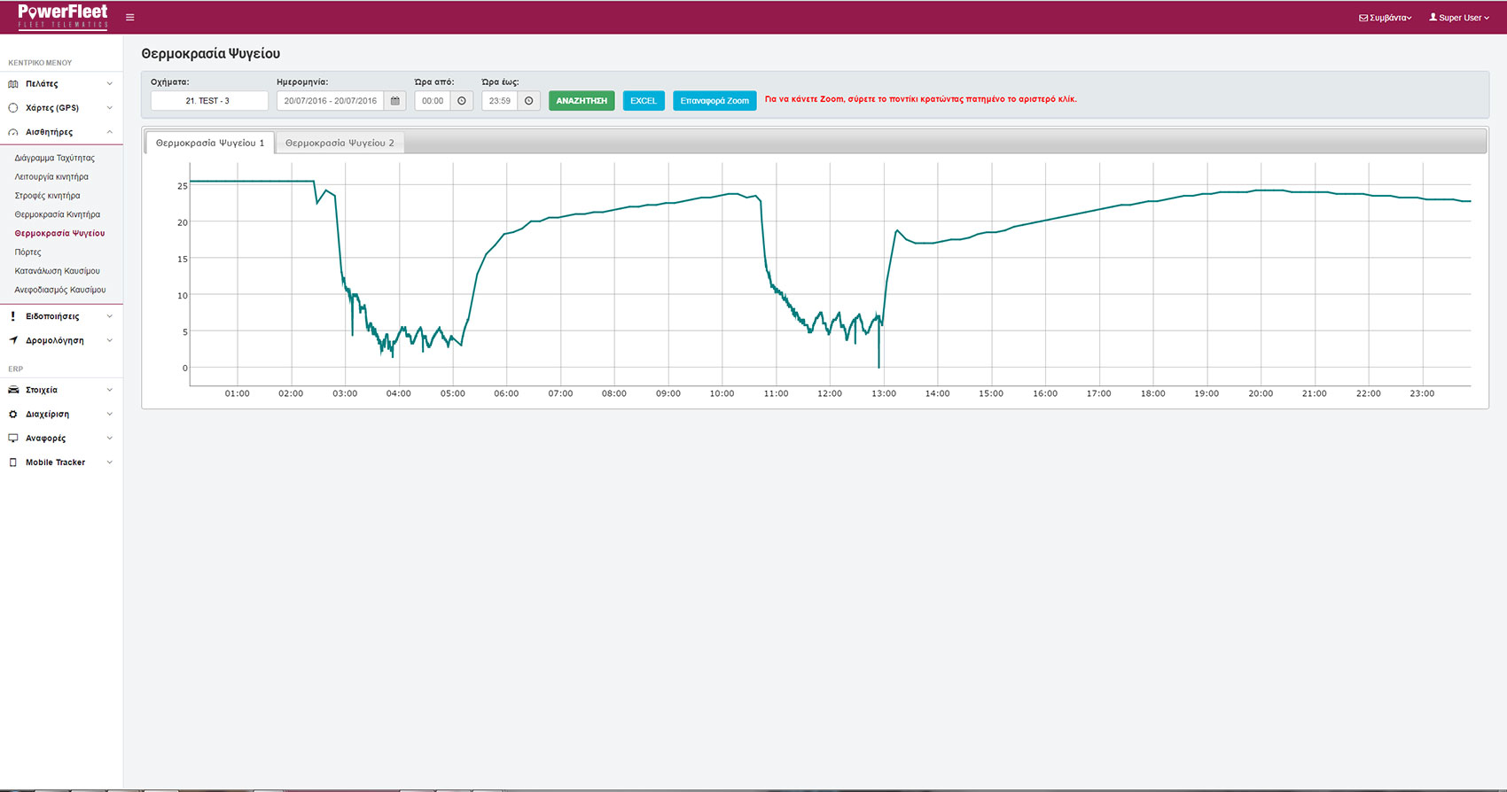Click the Οχήματα vehicle input field
Image resolution: width=1507 pixels, height=792 pixels.
209,101
